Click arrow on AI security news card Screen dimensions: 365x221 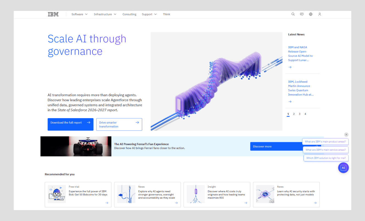(315, 203)
